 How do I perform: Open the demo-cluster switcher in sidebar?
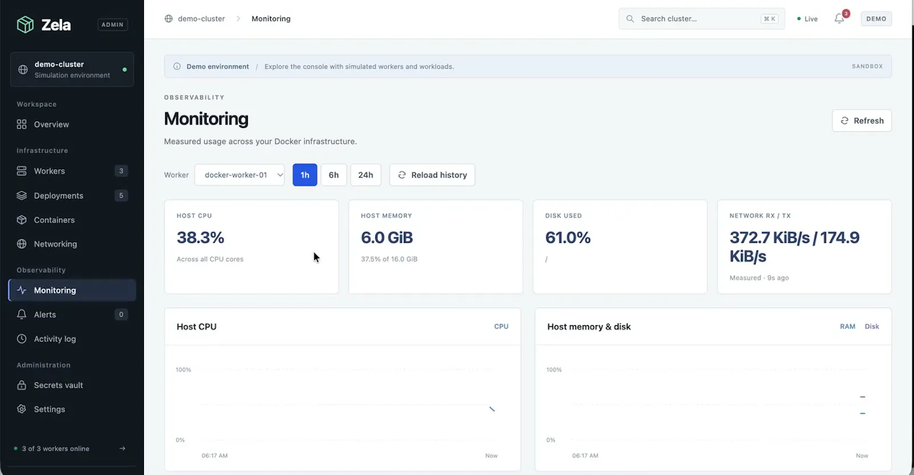tap(72, 70)
